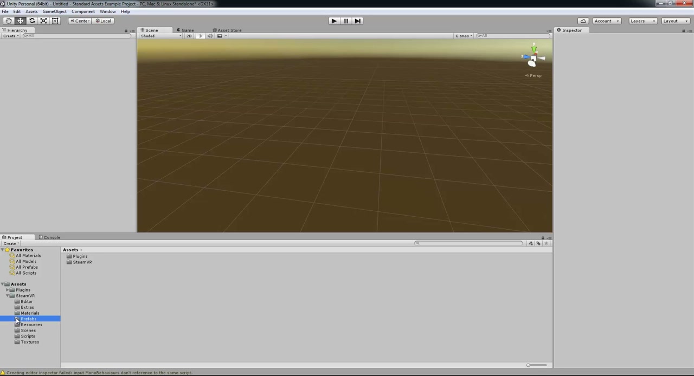694x376 pixels.
Task: Toggle handle rotation Local button
Action: (103, 21)
